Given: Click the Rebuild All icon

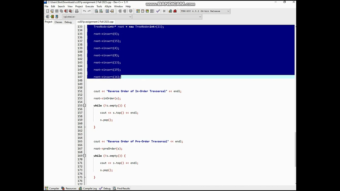Looking at the screenshot, I should tap(152, 11).
